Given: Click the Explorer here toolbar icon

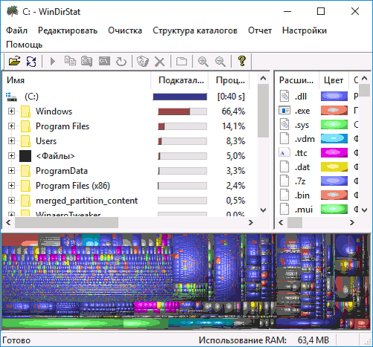Looking at the screenshot, I should point(87,61).
